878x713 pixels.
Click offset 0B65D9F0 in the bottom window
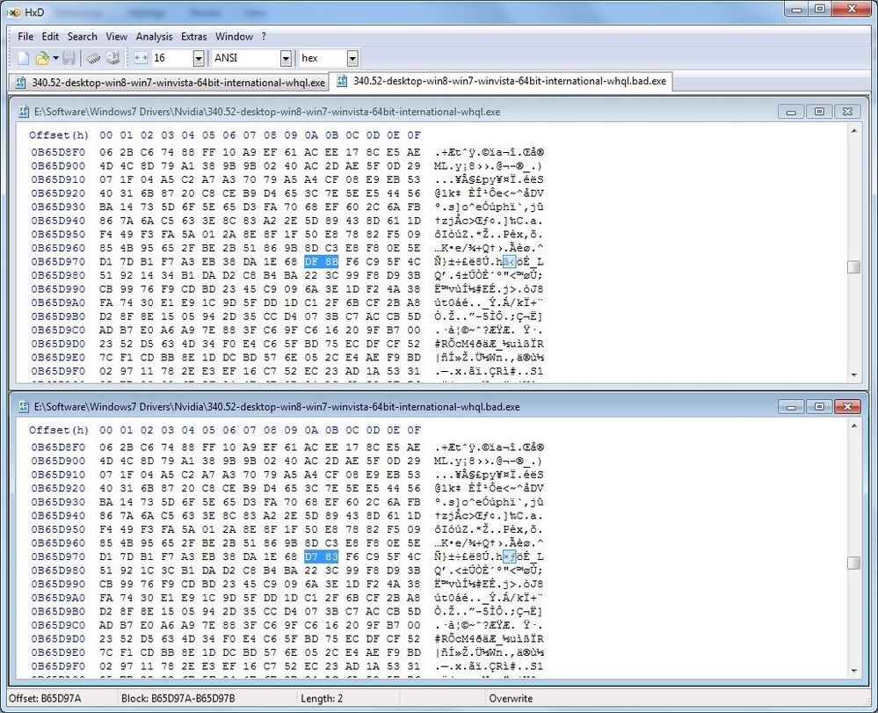(58, 666)
